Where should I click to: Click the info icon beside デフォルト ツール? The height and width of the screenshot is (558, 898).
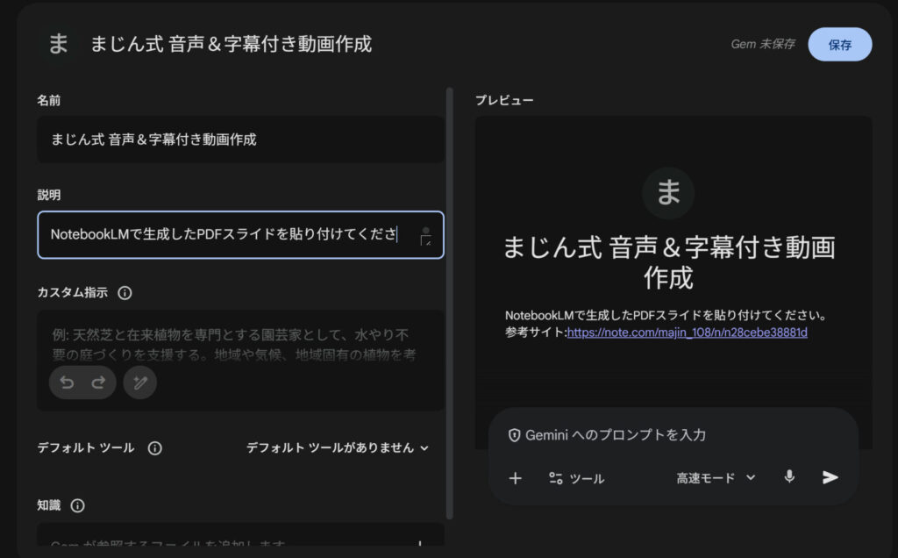tap(154, 448)
